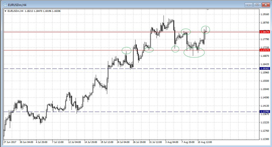
Task: Select the leftmost green ellipse near 24 Jul
Action: point(126,50)
